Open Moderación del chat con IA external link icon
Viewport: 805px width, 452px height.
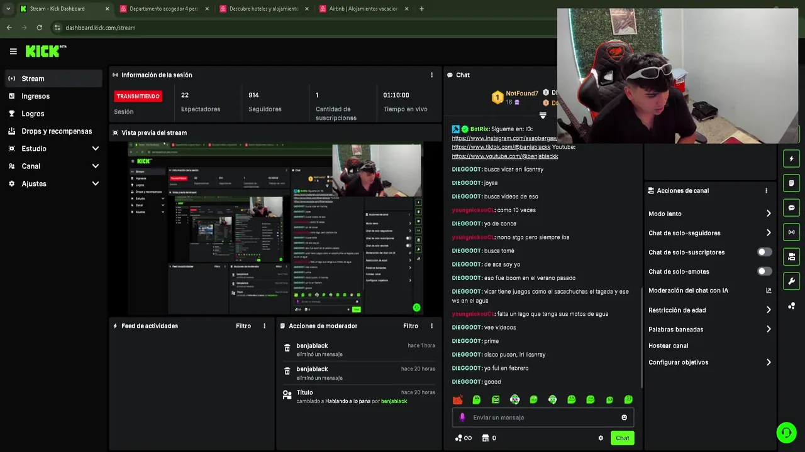pos(769,291)
